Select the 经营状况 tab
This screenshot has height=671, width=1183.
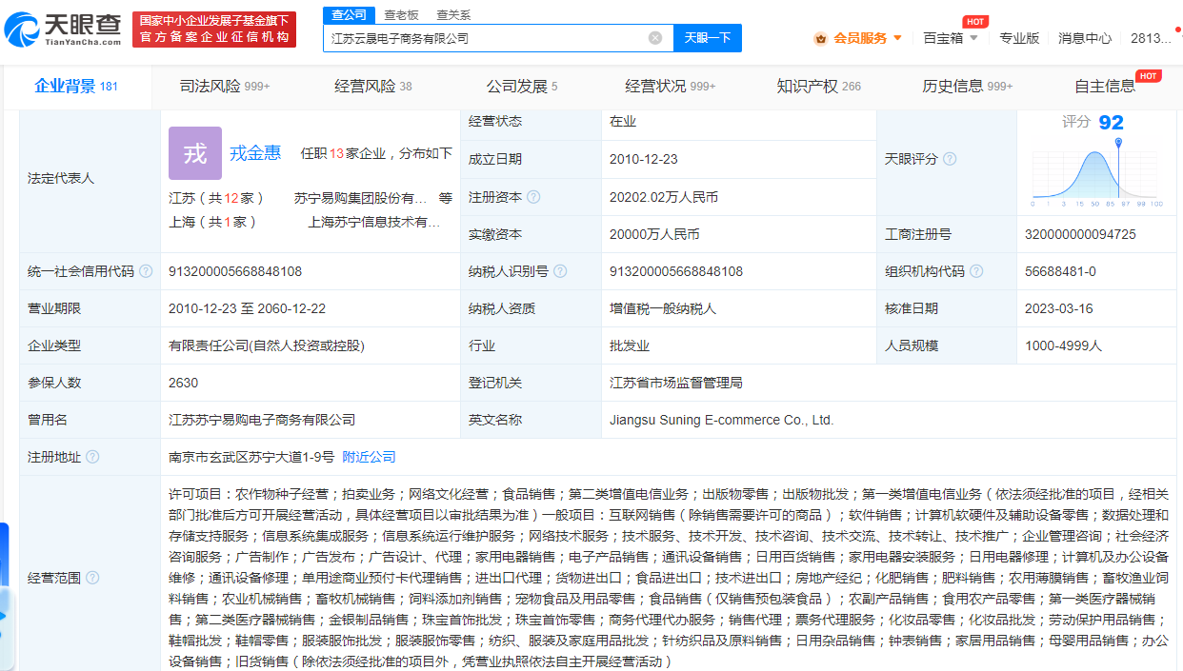point(671,87)
